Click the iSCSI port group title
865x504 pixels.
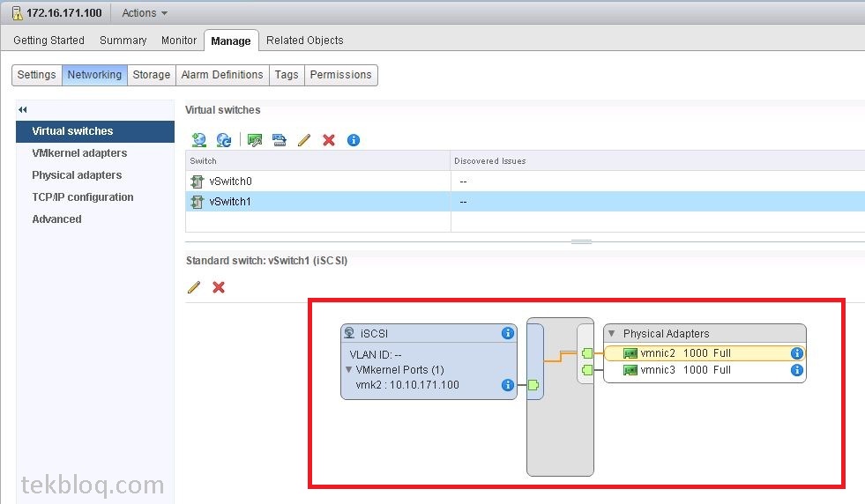(x=374, y=334)
